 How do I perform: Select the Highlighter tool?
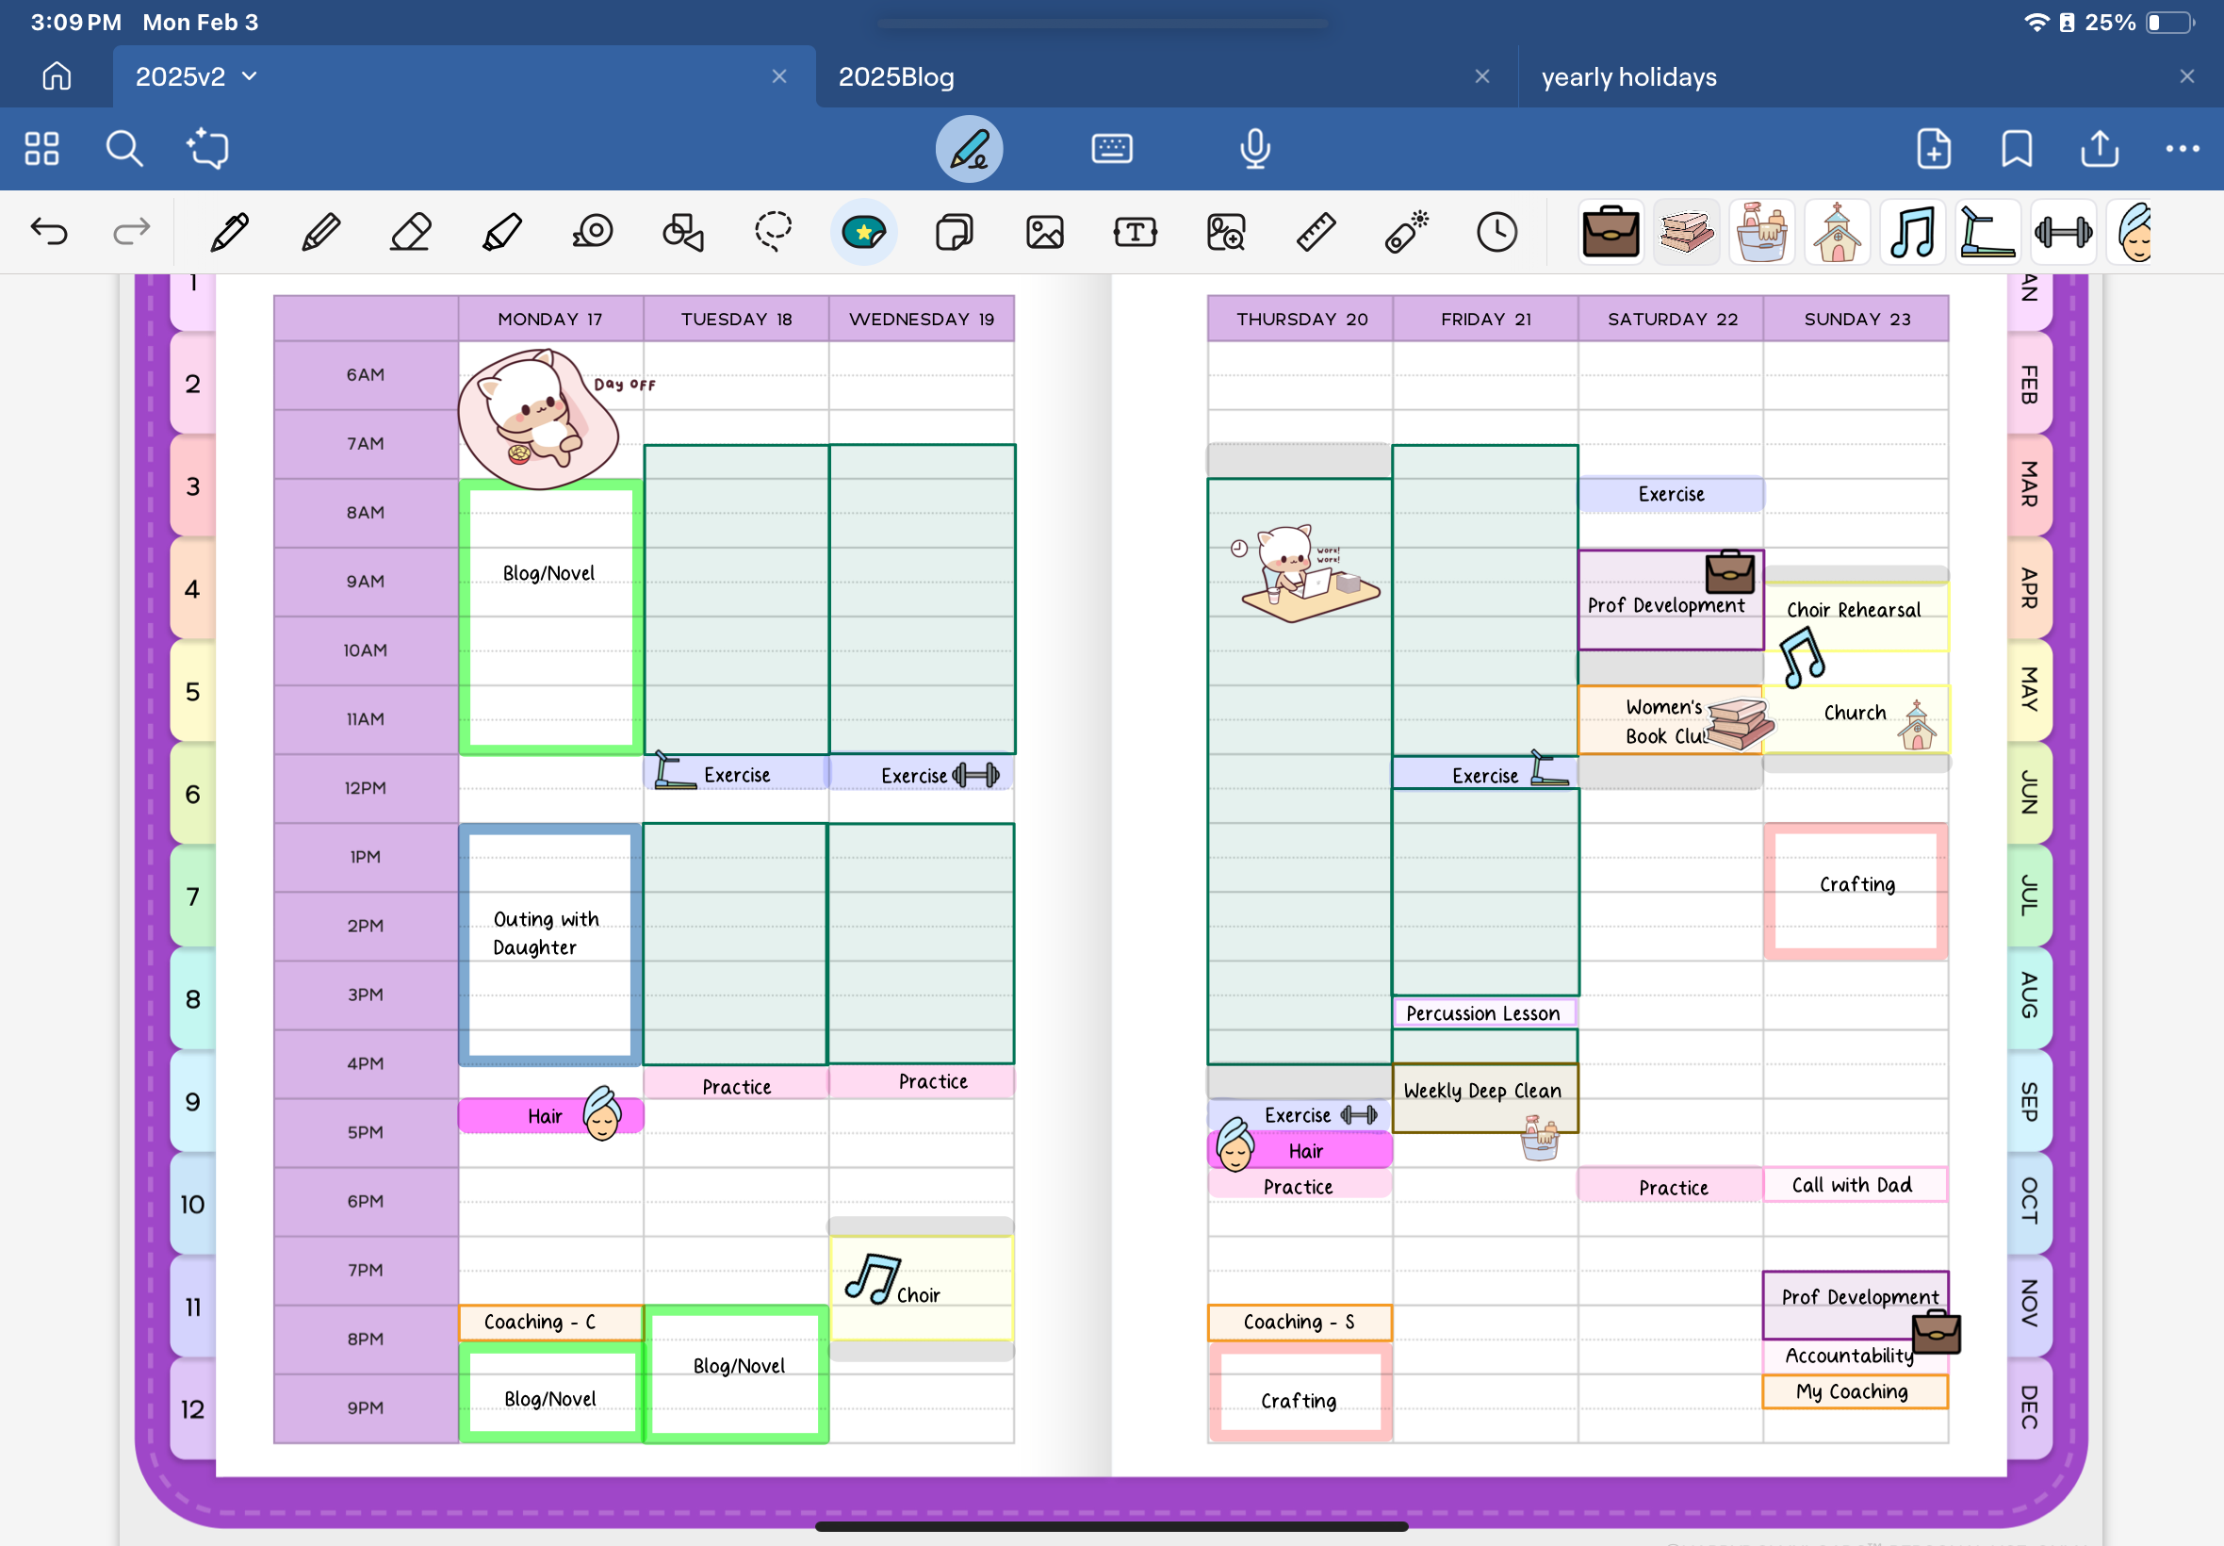click(501, 233)
